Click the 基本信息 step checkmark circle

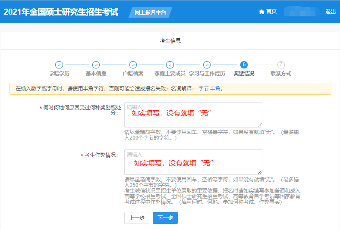tap(96, 65)
